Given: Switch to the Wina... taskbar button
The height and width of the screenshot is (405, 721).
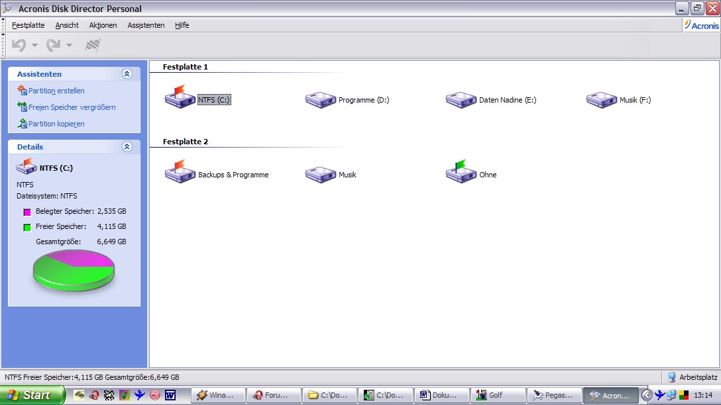Looking at the screenshot, I should 217,395.
